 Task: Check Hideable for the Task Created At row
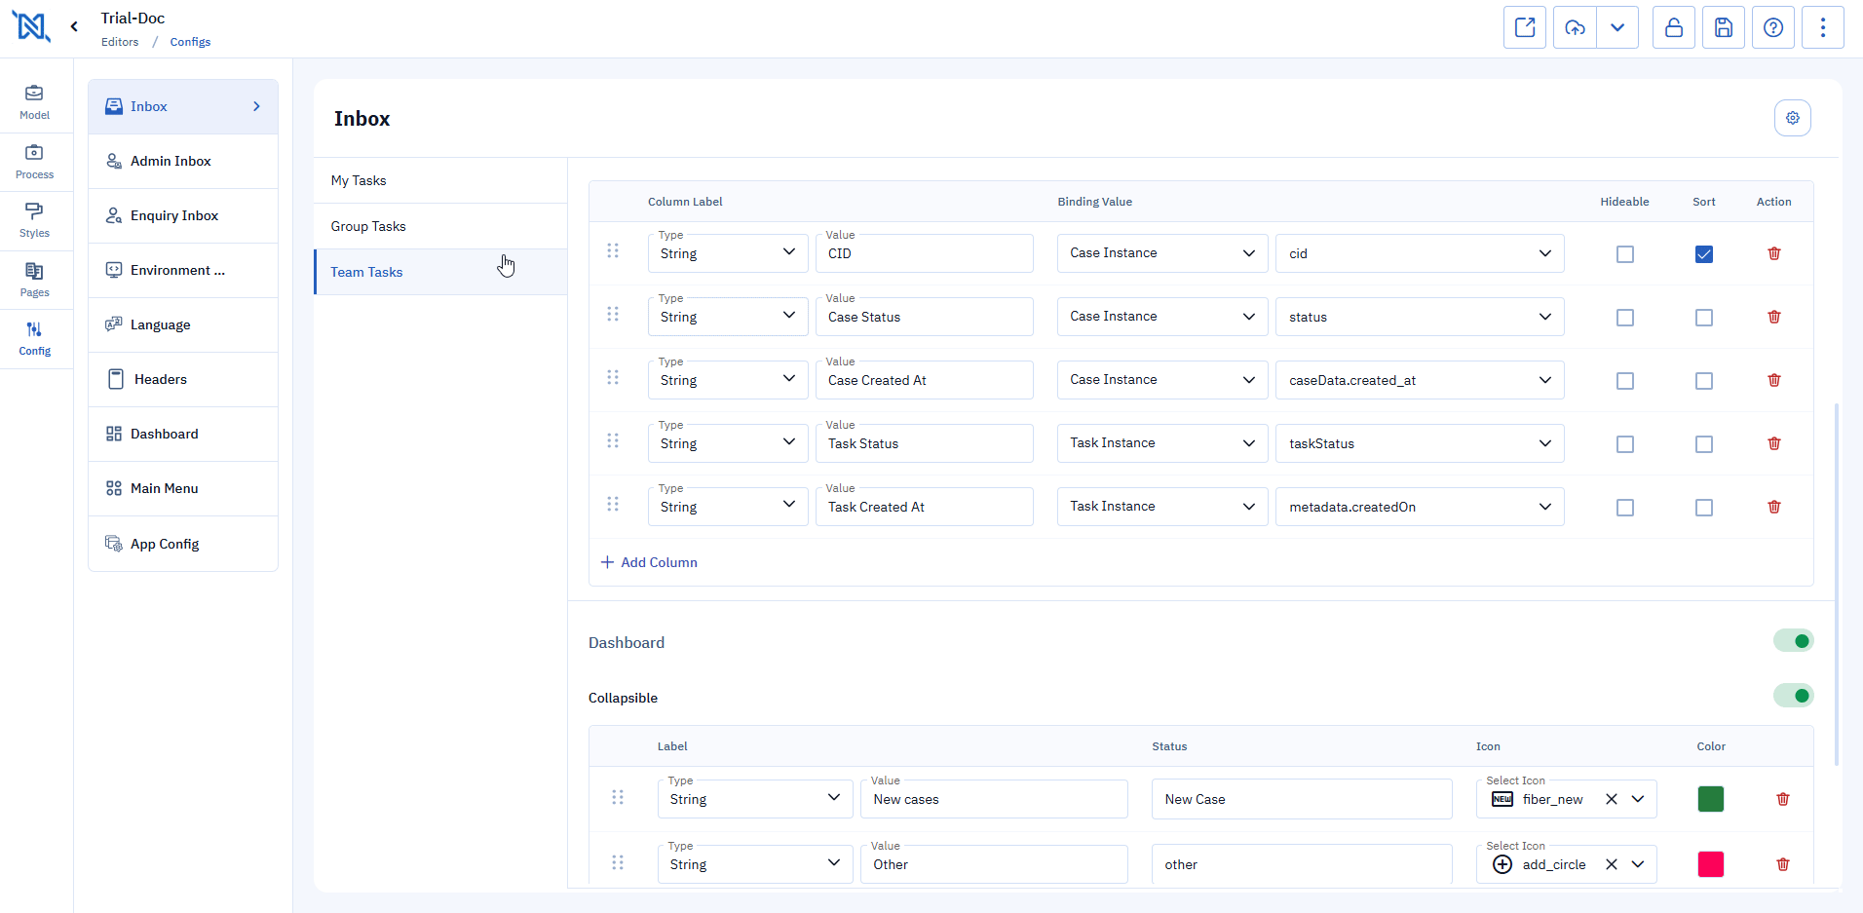click(x=1625, y=508)
